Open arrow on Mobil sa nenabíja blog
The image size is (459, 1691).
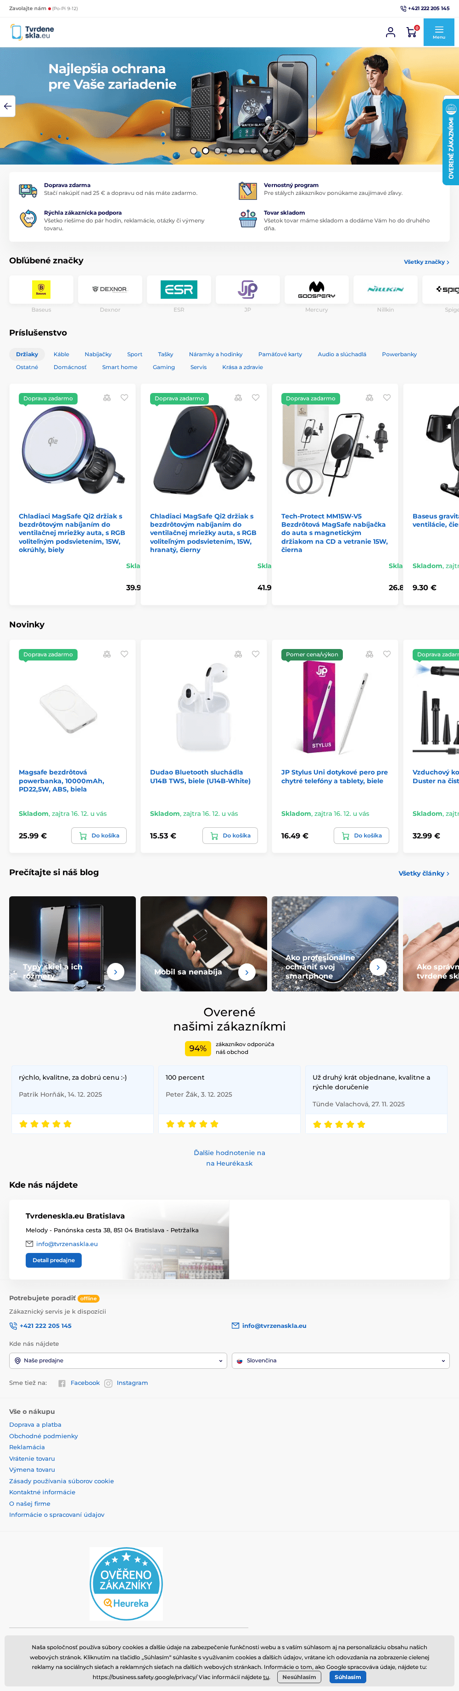(246, 972)
